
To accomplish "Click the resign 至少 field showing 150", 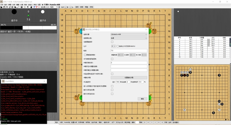I will pos(117,82).
